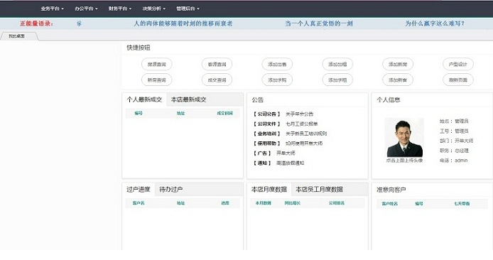
Task: Open the 办公平台 dropdown menu
Action: coord(86,9)
